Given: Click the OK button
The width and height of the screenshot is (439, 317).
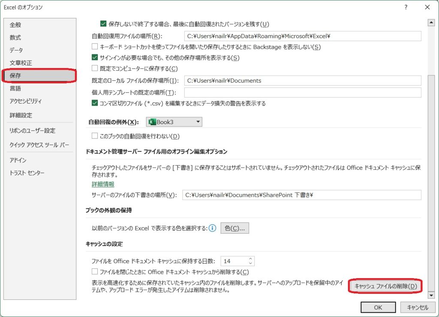Looking at the screenshot, I should click(378, 307).
